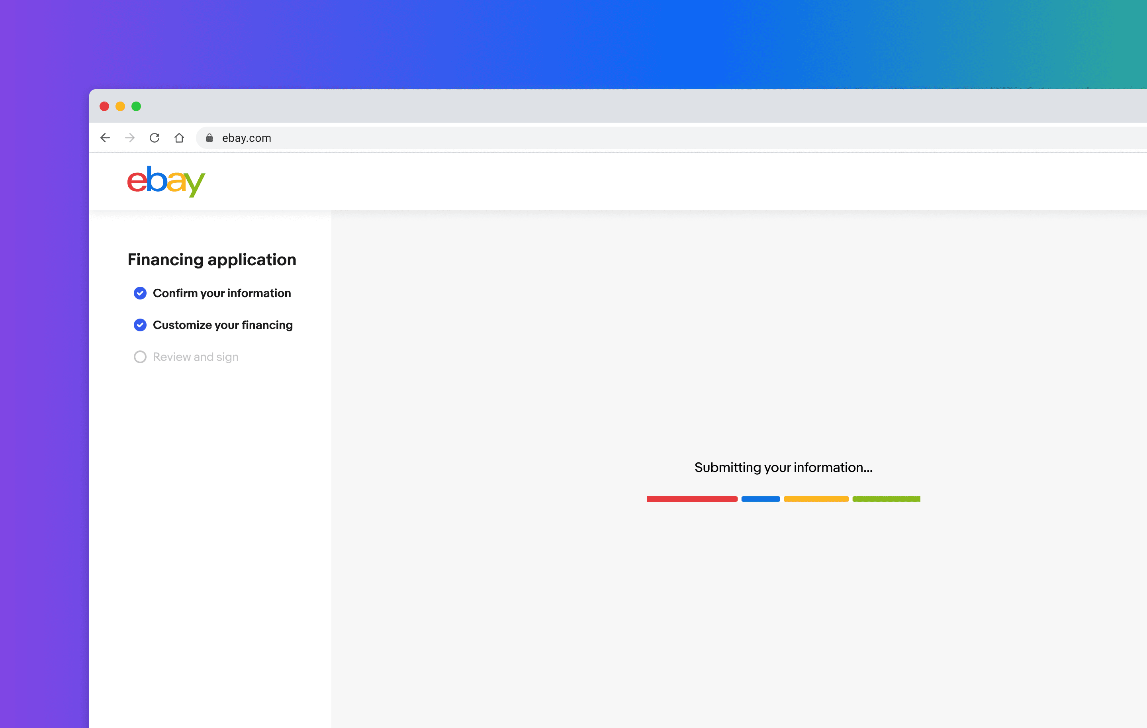The height and width of the screenshot is (728, 1147).
Task: Click the yellow segment of the progress bar
Action: (x=816, y=499)
